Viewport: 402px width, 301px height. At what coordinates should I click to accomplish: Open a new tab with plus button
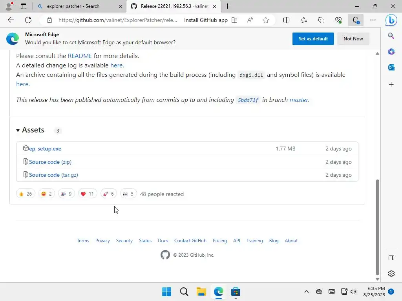pos(227,6)
